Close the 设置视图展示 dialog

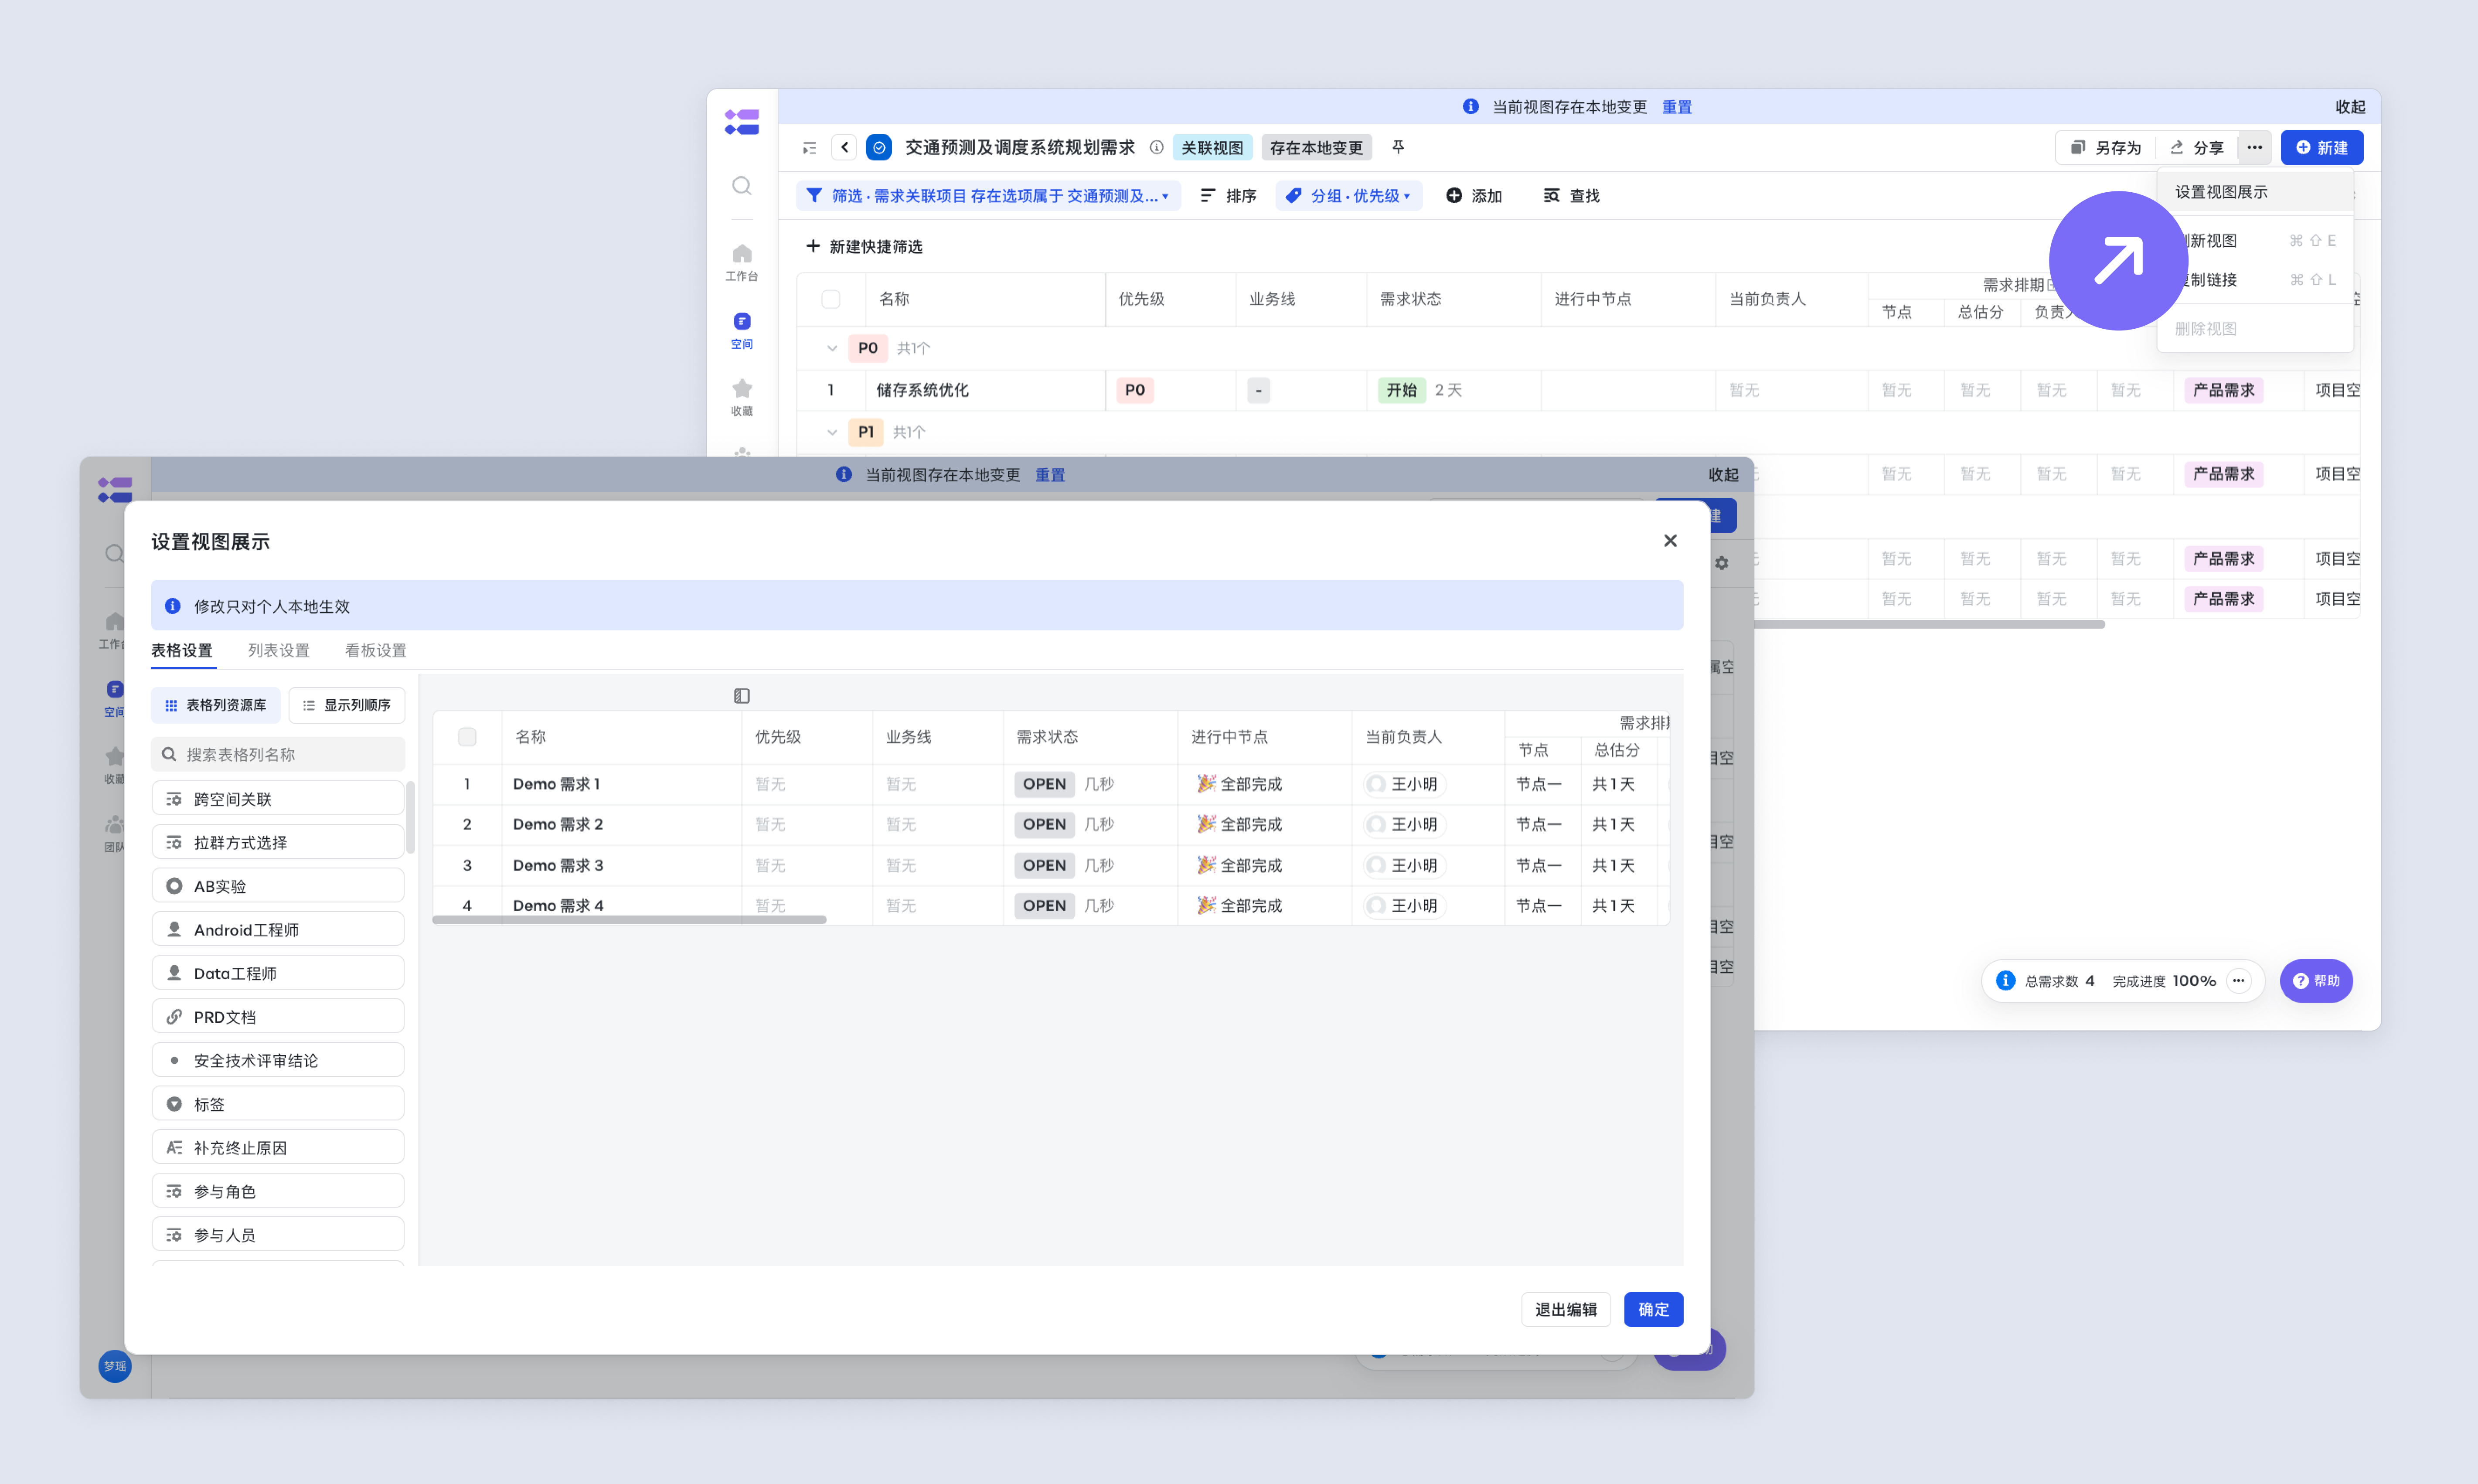coord(1670,541)
